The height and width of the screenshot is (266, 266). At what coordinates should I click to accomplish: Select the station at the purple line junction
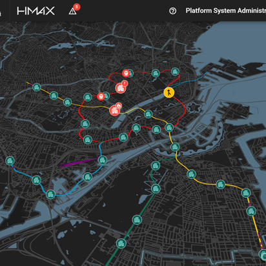click(103, 160)
